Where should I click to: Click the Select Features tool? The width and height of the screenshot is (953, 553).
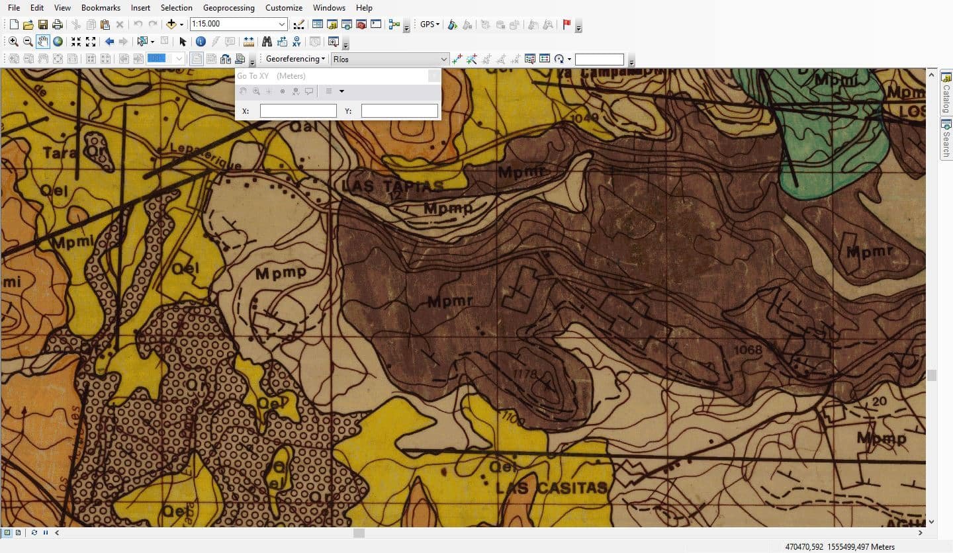point(142,42)
